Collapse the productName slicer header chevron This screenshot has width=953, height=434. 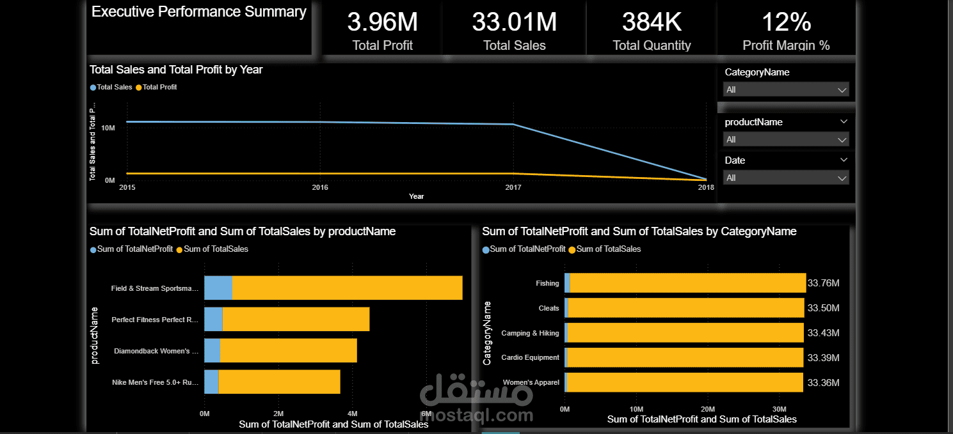(x=844, y=121)
